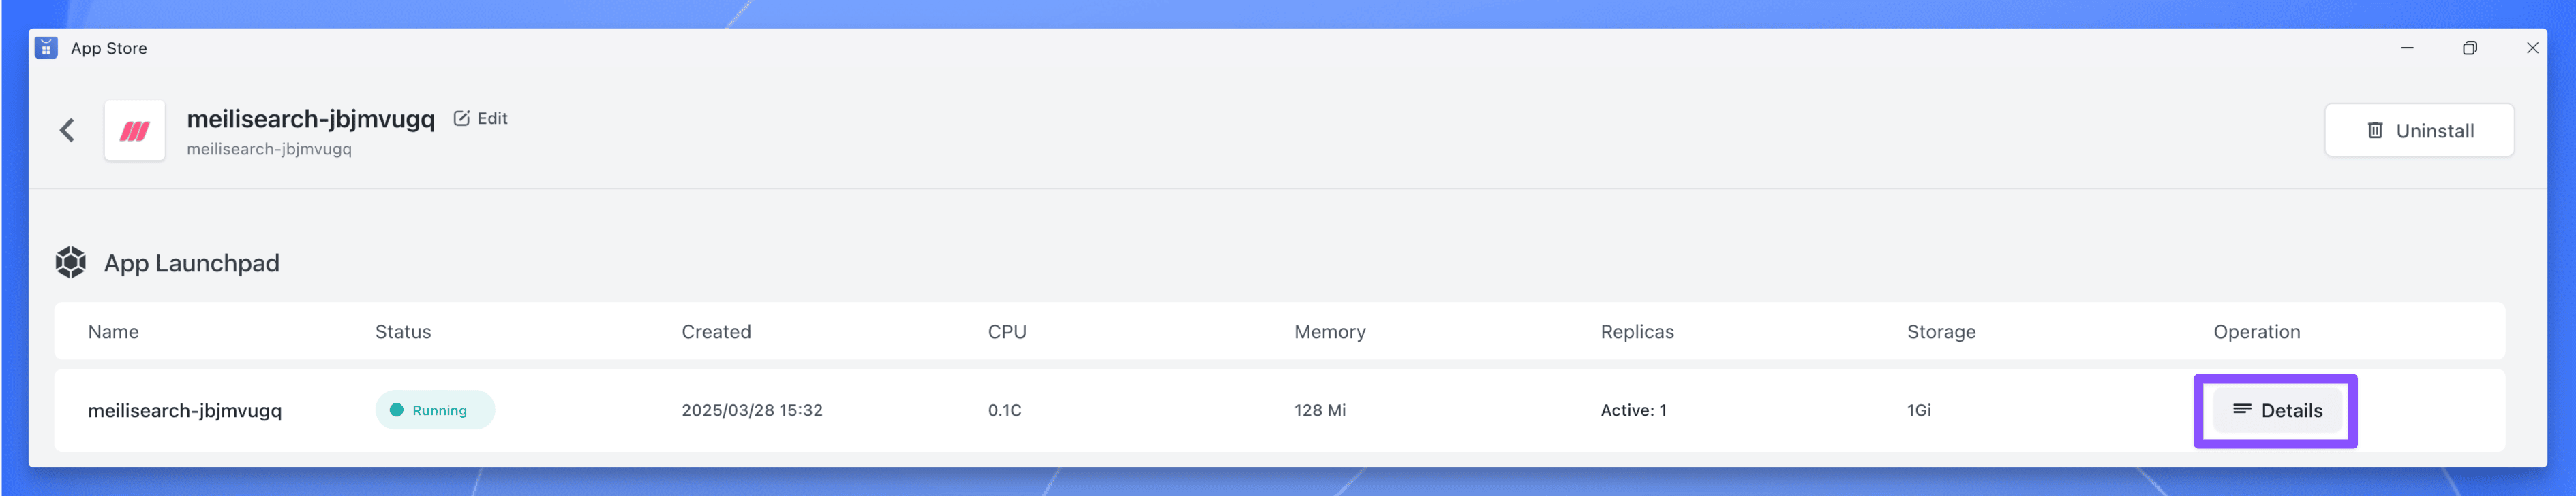Click the green Running status dot
2576x496 pixels.
click(x=398, y=409)
